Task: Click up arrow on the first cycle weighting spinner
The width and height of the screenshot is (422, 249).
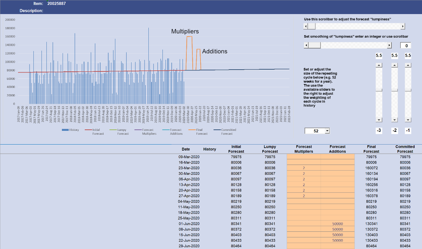Action: (x=379, y=65)
